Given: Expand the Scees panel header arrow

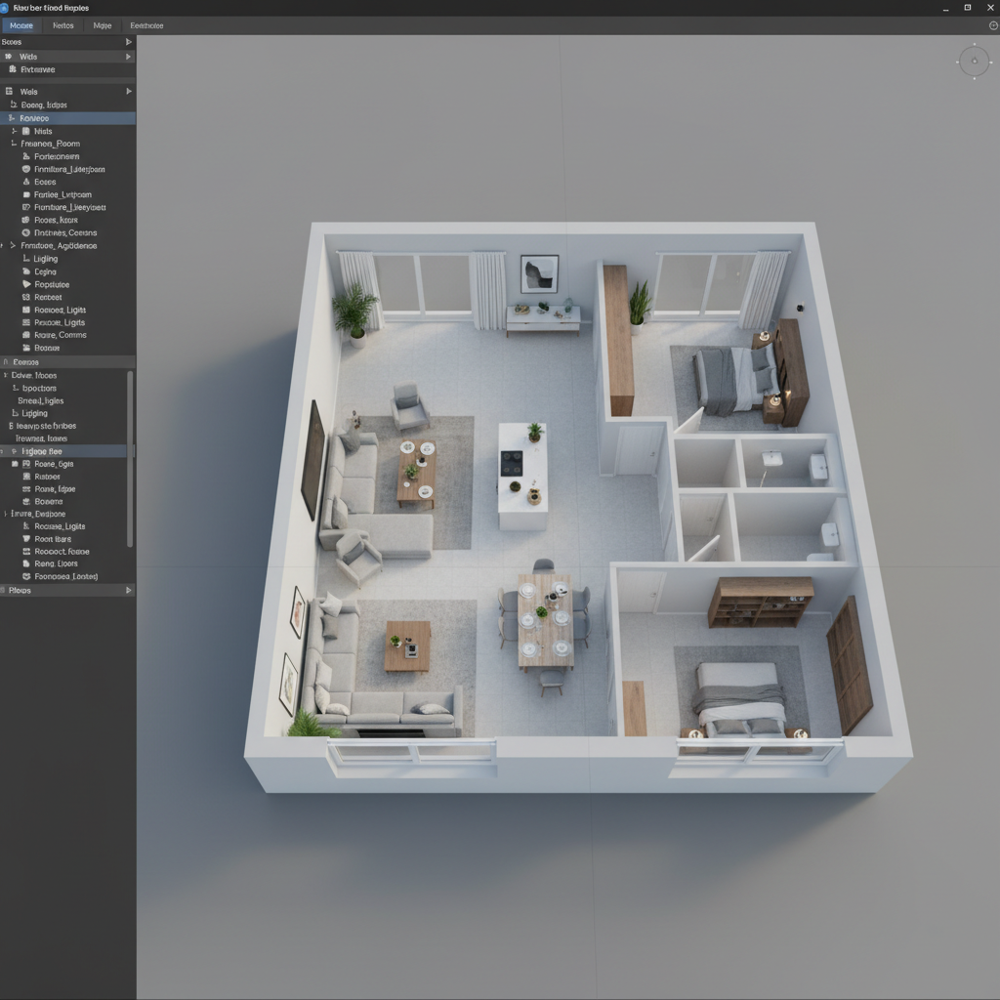Looking at the screenshot, I should pos(128,42).
